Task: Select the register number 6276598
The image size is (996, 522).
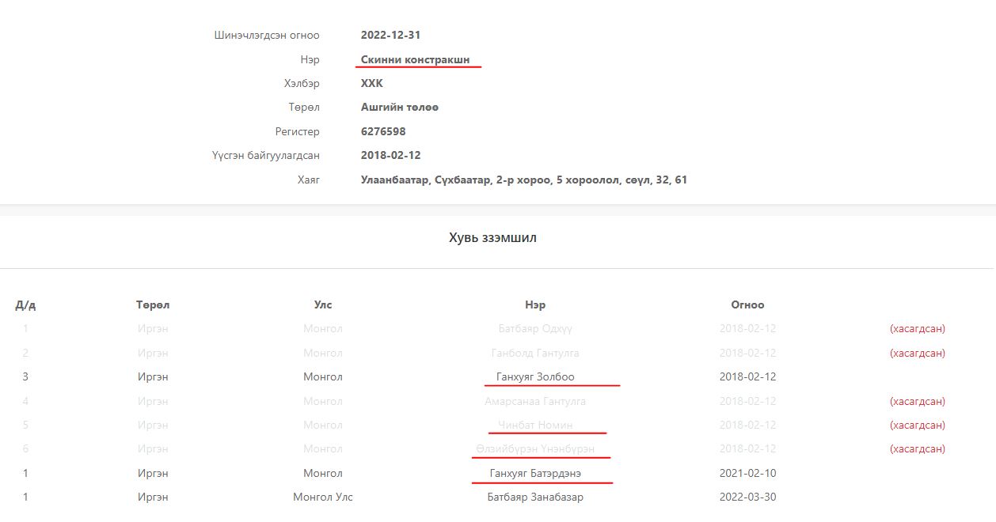Action: tap(383, 131)
